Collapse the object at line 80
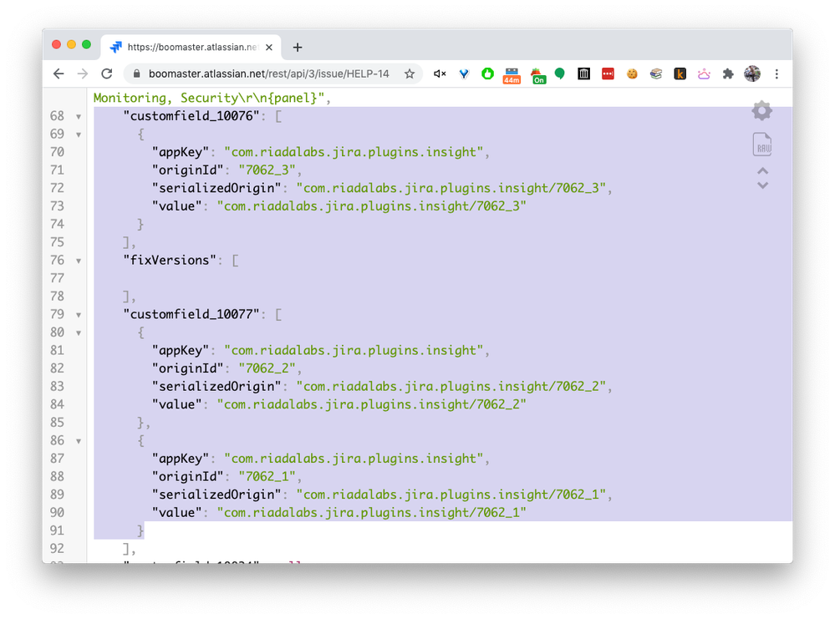 coord(77,332)
